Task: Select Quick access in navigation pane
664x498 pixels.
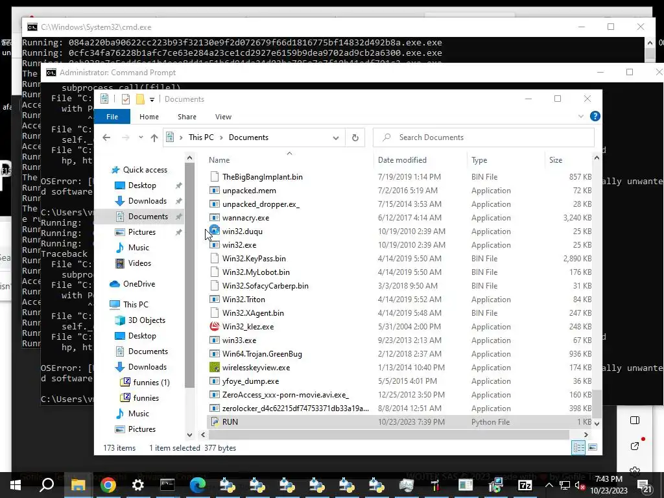Action: (x=145, y=170)
